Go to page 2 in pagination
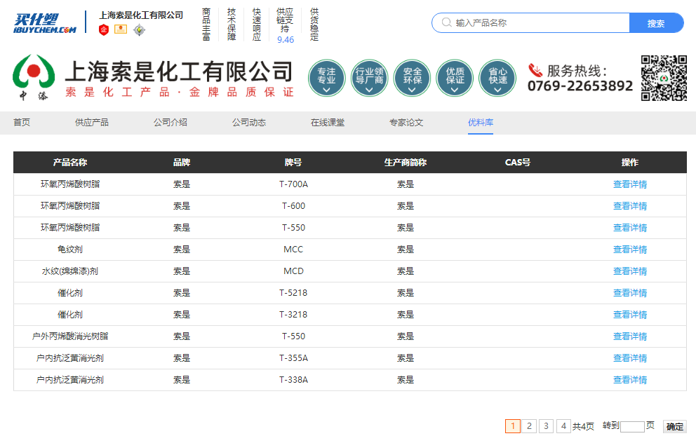 click(529, 426)
